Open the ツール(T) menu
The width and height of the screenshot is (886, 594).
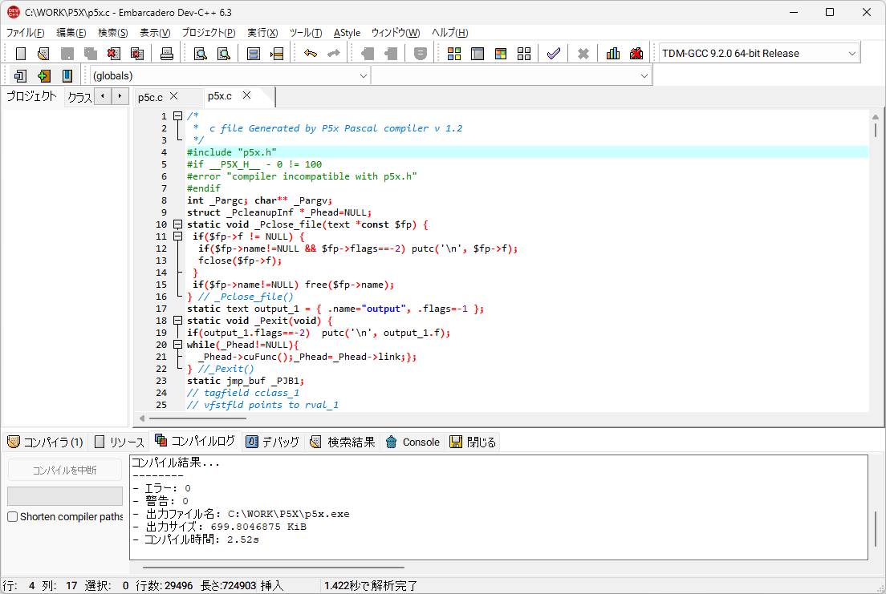[306, 33]
